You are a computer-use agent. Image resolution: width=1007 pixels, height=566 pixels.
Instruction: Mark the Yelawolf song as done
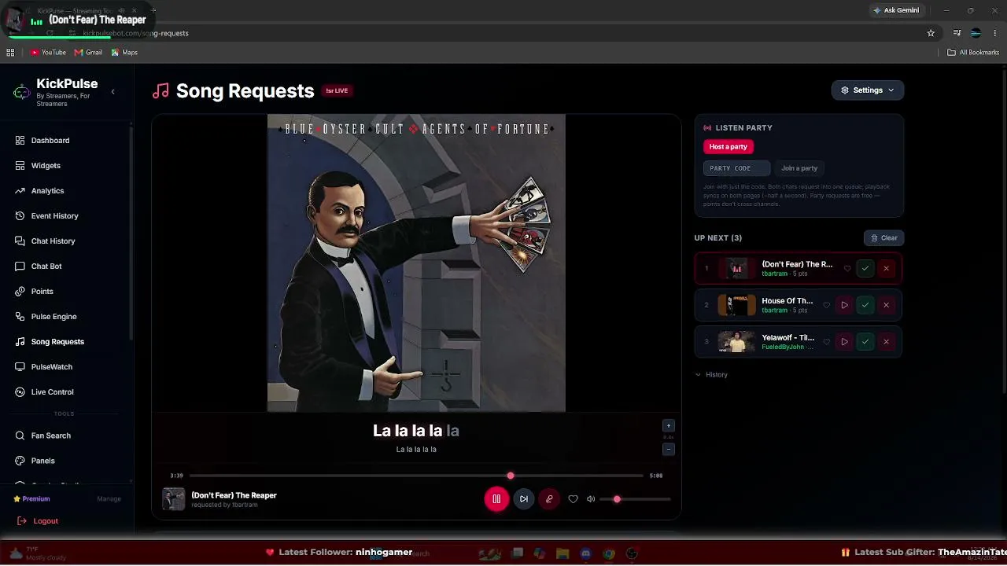[x=865, y=342]
